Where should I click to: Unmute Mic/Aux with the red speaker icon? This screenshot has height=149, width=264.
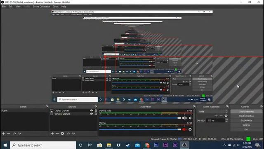184,130
